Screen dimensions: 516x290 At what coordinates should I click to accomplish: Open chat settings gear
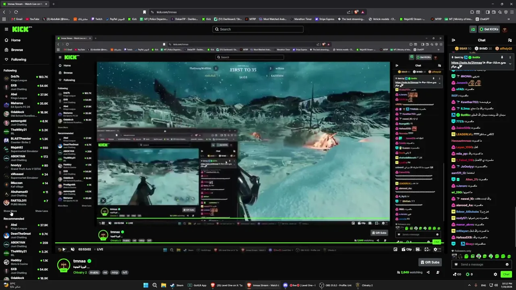tap(495, 274)
